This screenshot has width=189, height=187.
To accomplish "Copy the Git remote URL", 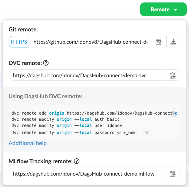I will coord(159,42).
